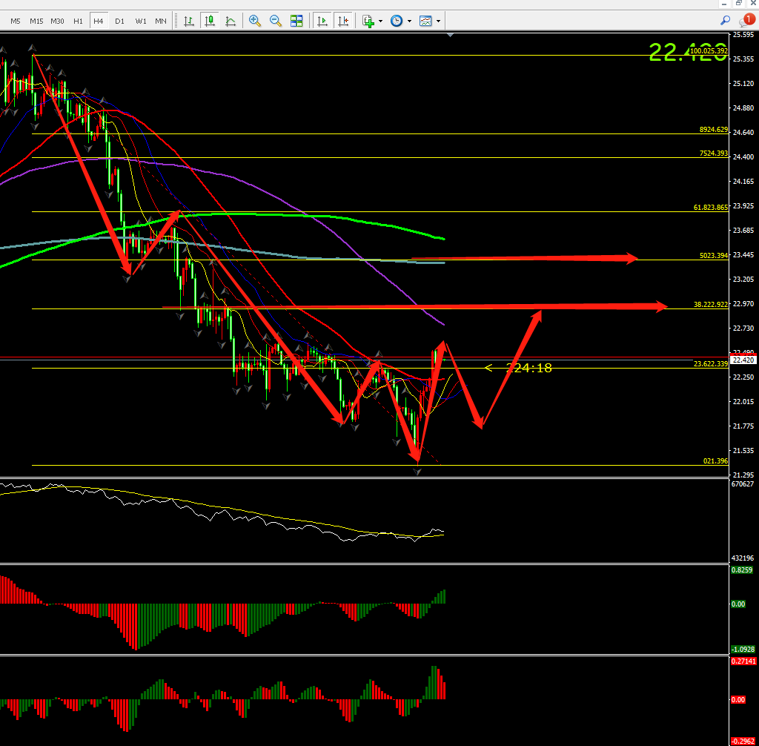Zoom in on the chart

coord(255,21)
